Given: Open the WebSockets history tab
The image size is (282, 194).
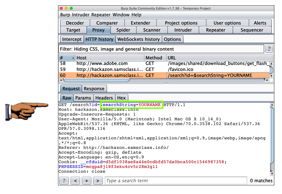Looking at the screenshot, I should [138, 39].
